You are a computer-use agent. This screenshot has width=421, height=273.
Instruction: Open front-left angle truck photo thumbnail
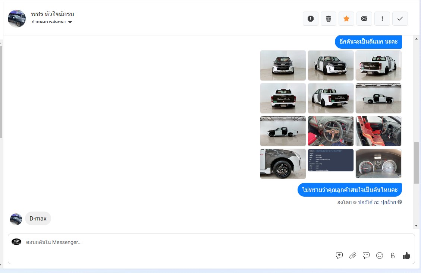pyautogui.click(x=330, y=66)
